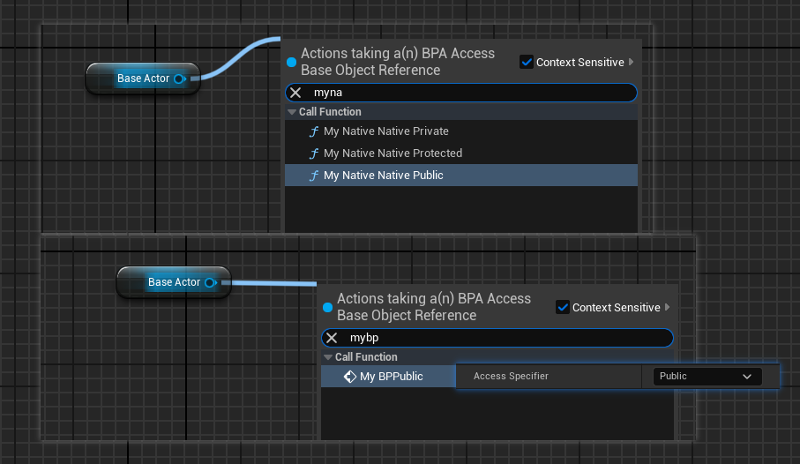Clear the "mybp" search using the X icon
Viewport: 800px width, 464px height.
(x=333, y=338)
